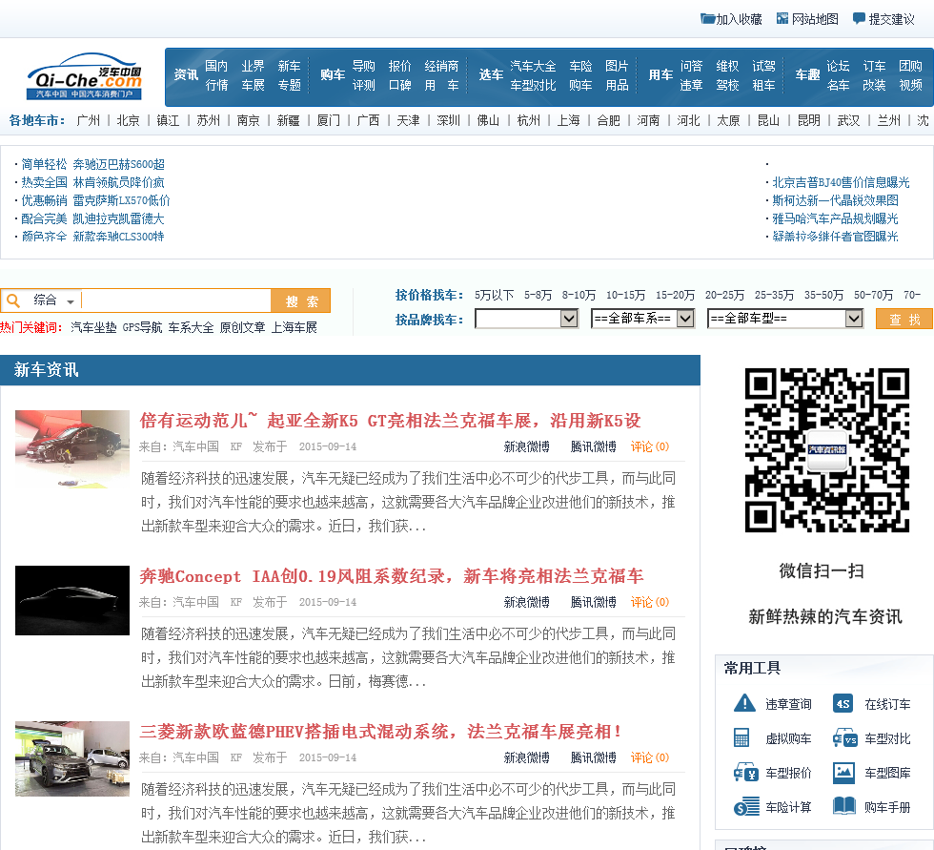Open 简单轻松 奔驰迈巴赫S600超 link
Viewport: 934px width, 850px height.
tap(93, 164)
